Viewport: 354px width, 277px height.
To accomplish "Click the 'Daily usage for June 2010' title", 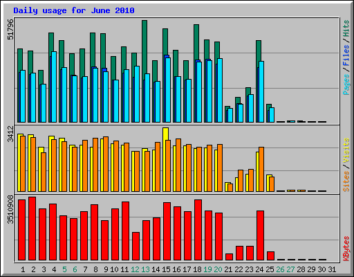I will click(74, 10).
